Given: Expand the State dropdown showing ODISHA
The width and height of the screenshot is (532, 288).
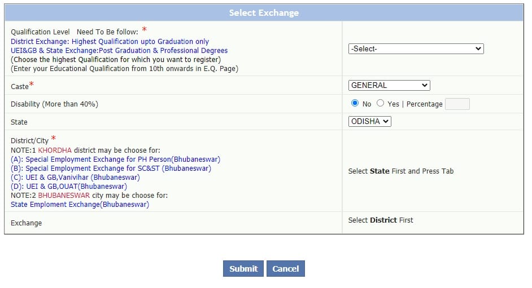Looking at the screenshot, I should [x=369, y=121].
